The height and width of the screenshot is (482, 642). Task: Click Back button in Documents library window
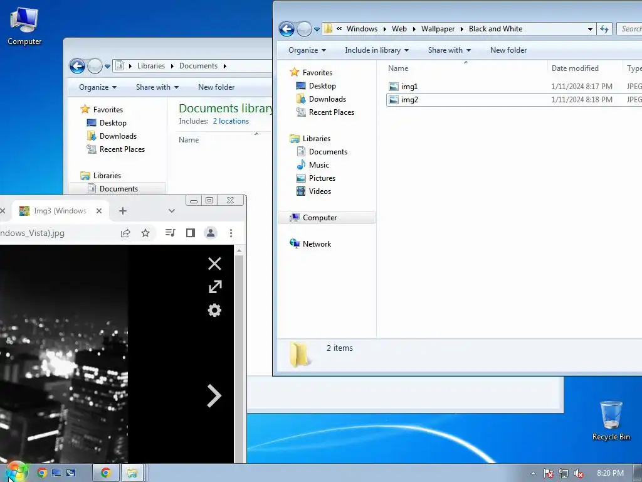coord(77,66)
